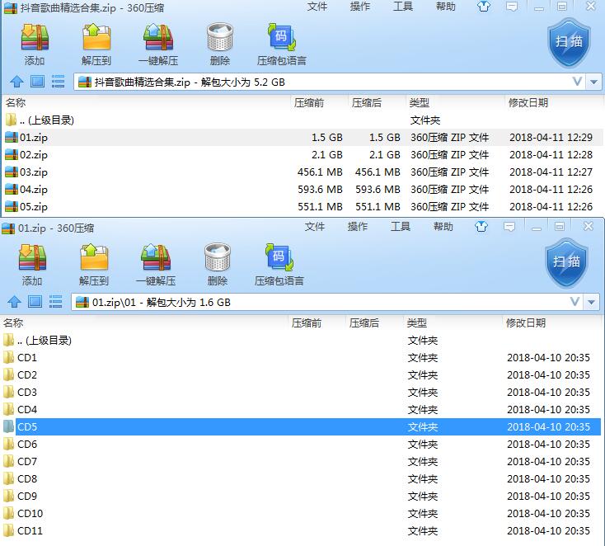Expand path dropdown in the 抖音歌曲精选合集.zip address bar
605x546 pixels.
577,82
